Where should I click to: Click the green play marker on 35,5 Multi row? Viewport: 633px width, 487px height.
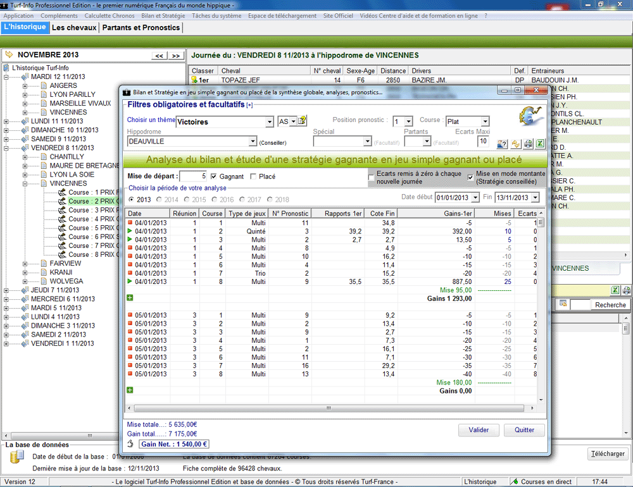130,281
